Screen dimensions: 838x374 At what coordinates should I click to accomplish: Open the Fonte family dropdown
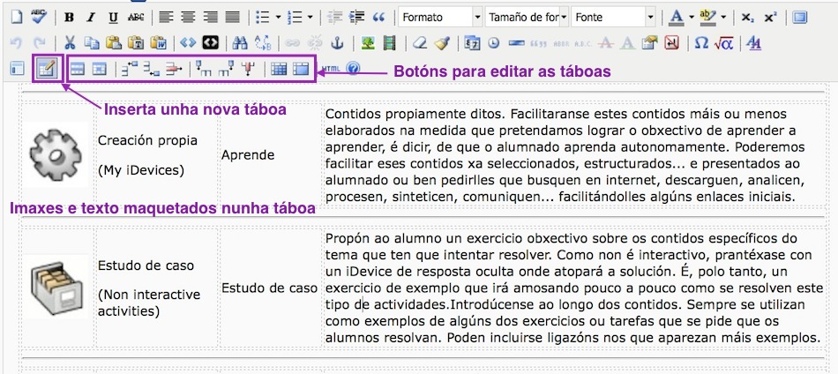pyautogui.click(x=614, y=17)
